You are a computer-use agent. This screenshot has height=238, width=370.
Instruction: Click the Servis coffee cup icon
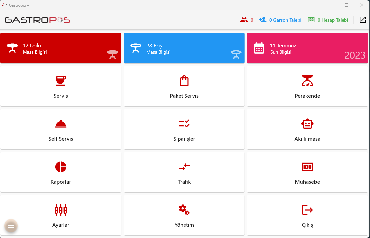point(61,81)
